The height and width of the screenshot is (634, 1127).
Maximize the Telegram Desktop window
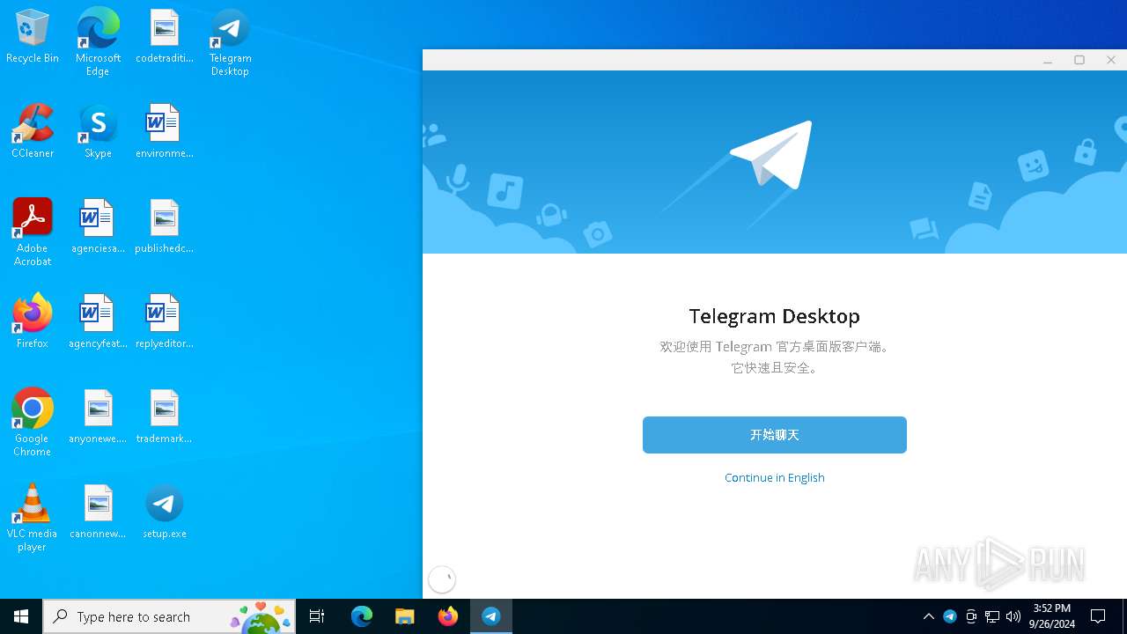click(x=1079, y=60)
